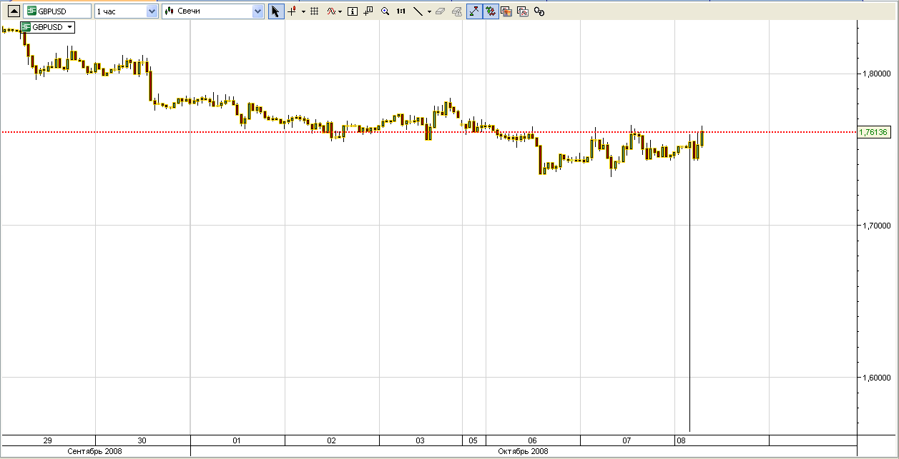
Task: Click the 1,76136 current price label
Action: coord(873,132)
